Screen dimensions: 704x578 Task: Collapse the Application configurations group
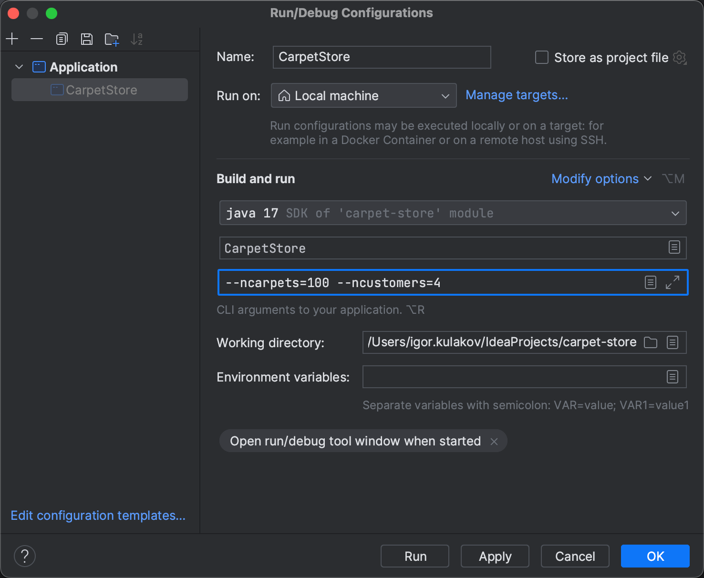[x=19, y=67]
